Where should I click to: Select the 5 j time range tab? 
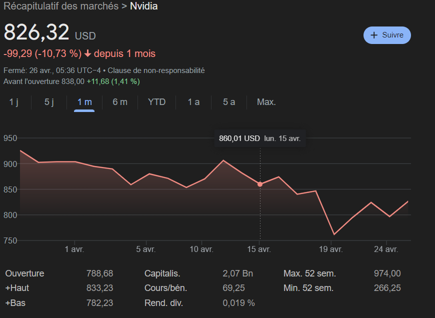coord(49,102)
